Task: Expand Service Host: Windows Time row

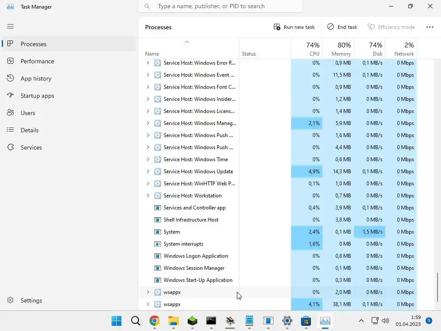Action: (148, 159)
